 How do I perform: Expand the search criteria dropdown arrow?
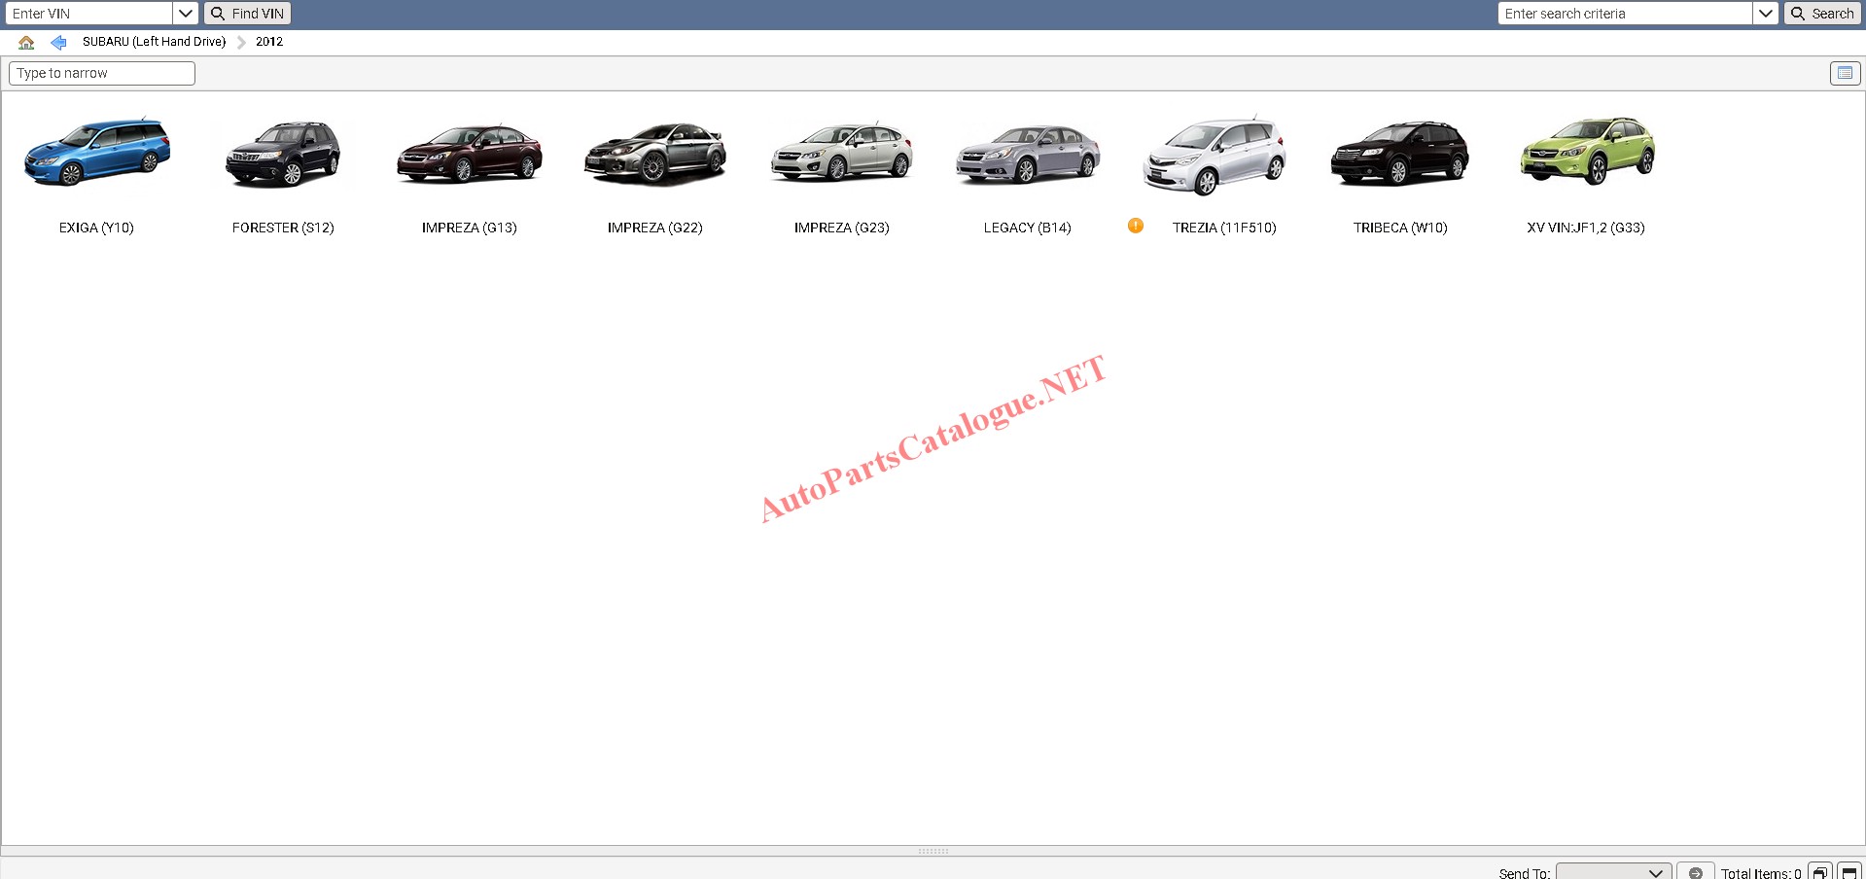click(x=1765, y=14)
